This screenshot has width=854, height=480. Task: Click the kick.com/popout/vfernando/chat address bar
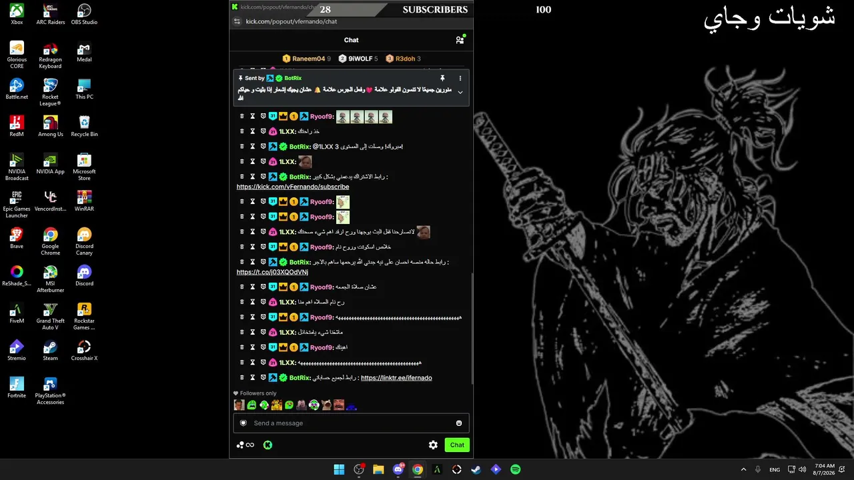pyautogui.click(x=291, y=21)
